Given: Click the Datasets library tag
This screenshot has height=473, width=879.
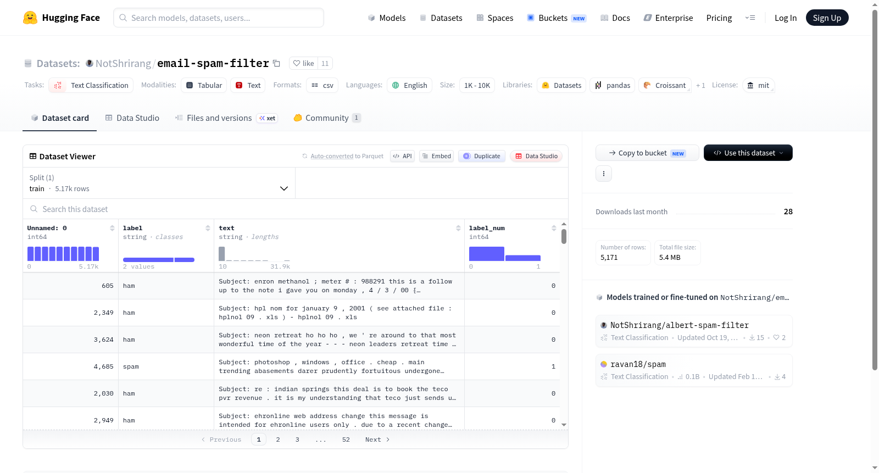Looking at the screenshot, I should 561,85.
